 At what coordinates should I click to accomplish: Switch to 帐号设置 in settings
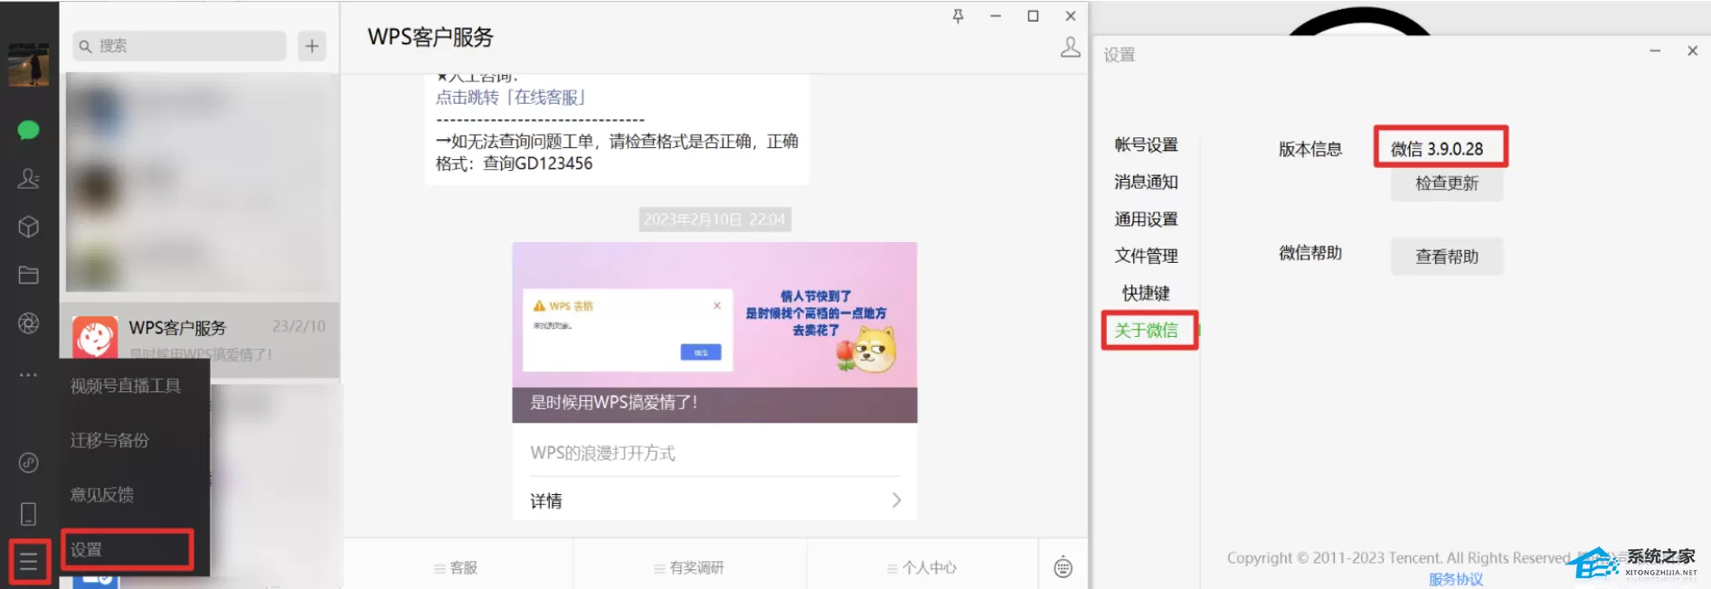point(1146,145)
